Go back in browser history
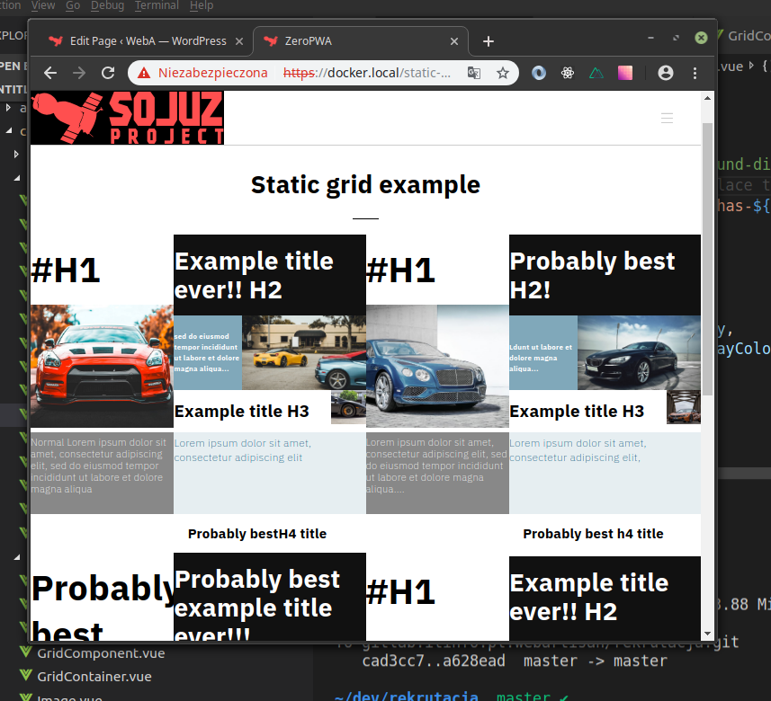 [50, 73]
